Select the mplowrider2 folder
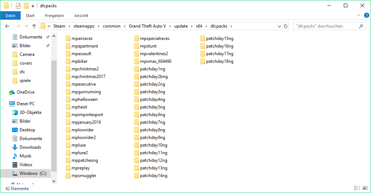This screenshot has height=193, width=371. click(x=83, y=137)
